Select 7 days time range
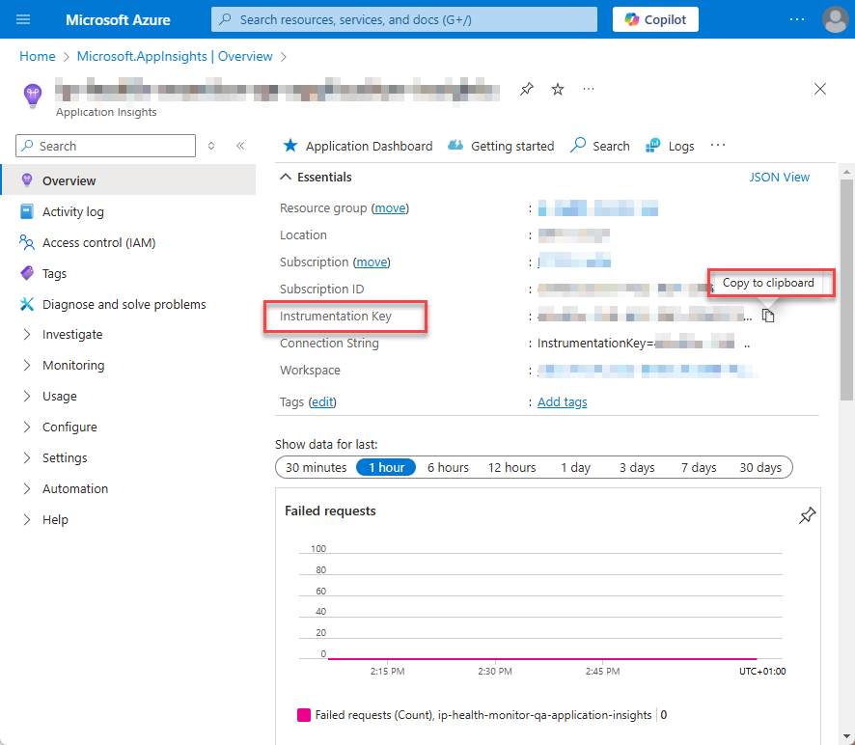Image resolution: width=855 pixels, height=745 pixels. click(x=699, y=467)
